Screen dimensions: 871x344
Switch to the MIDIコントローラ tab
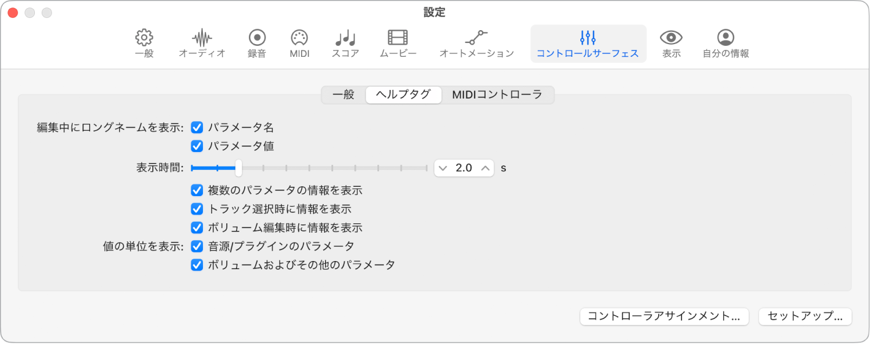(498, 95)
